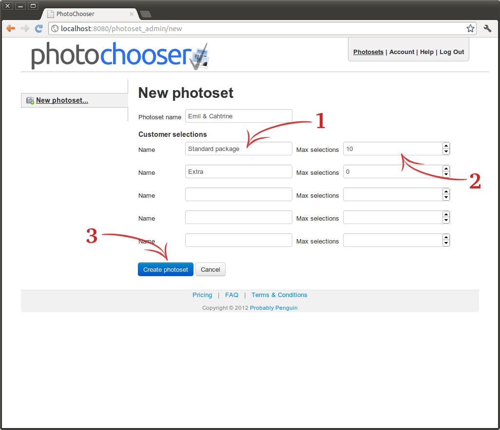Click the Cancel button
Screen dimensions: 500x430
pyautogui.click(x=211, y=270)
